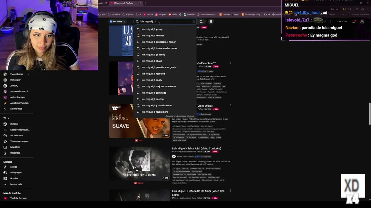
Task: Select suggestion luis miguel jb mejores momentos
Action: pos(165,86)
